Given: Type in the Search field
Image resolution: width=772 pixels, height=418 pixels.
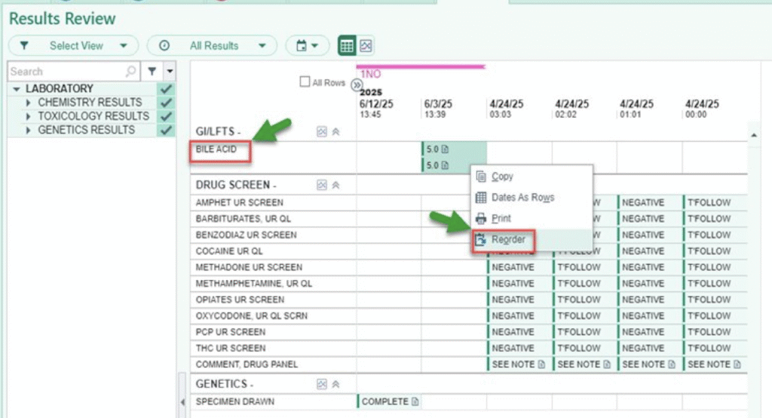Looking at the screenshot, I should [66, 72].
